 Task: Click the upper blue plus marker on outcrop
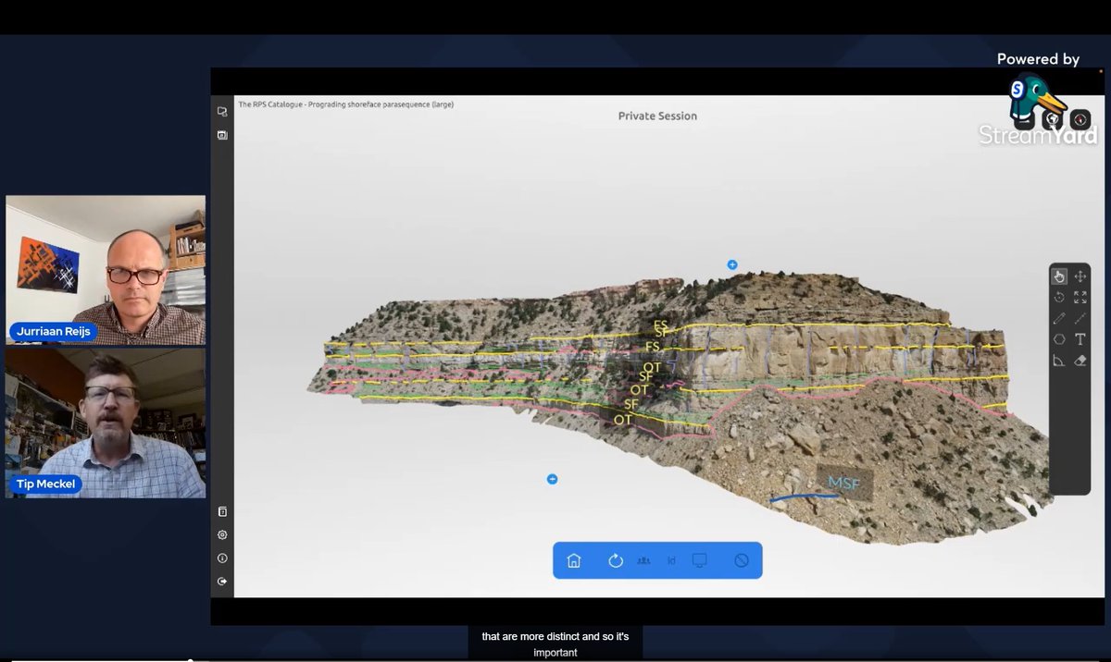(732, 264)
